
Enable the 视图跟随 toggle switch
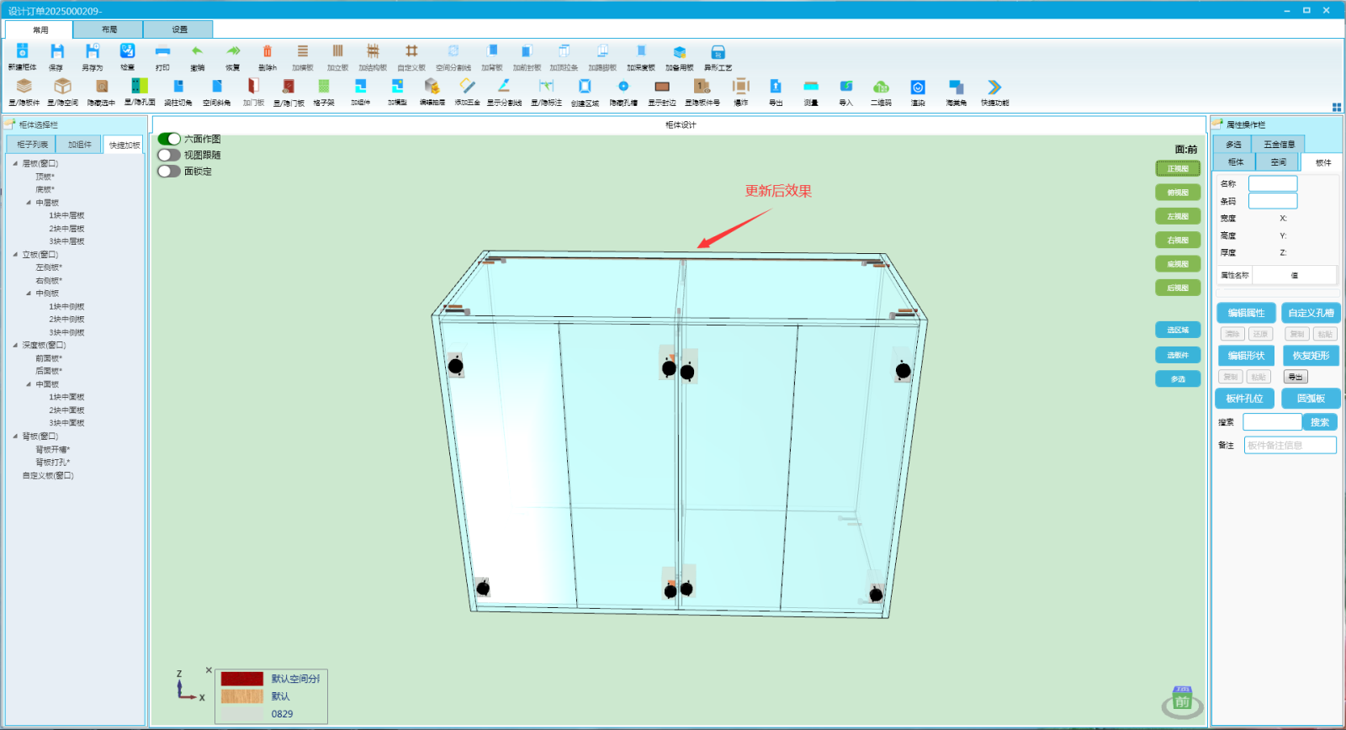coord(169,155)
